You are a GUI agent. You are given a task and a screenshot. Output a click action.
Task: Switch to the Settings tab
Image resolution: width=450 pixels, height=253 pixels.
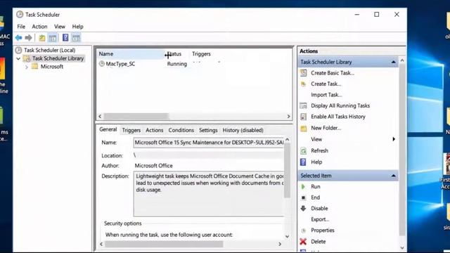coord(208,130)
